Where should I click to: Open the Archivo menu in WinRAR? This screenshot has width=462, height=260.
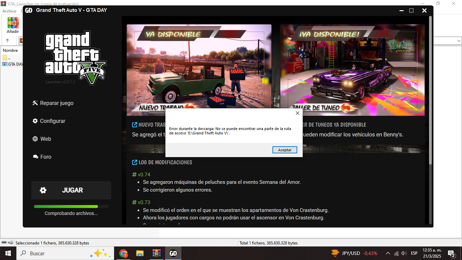point(9,11)
